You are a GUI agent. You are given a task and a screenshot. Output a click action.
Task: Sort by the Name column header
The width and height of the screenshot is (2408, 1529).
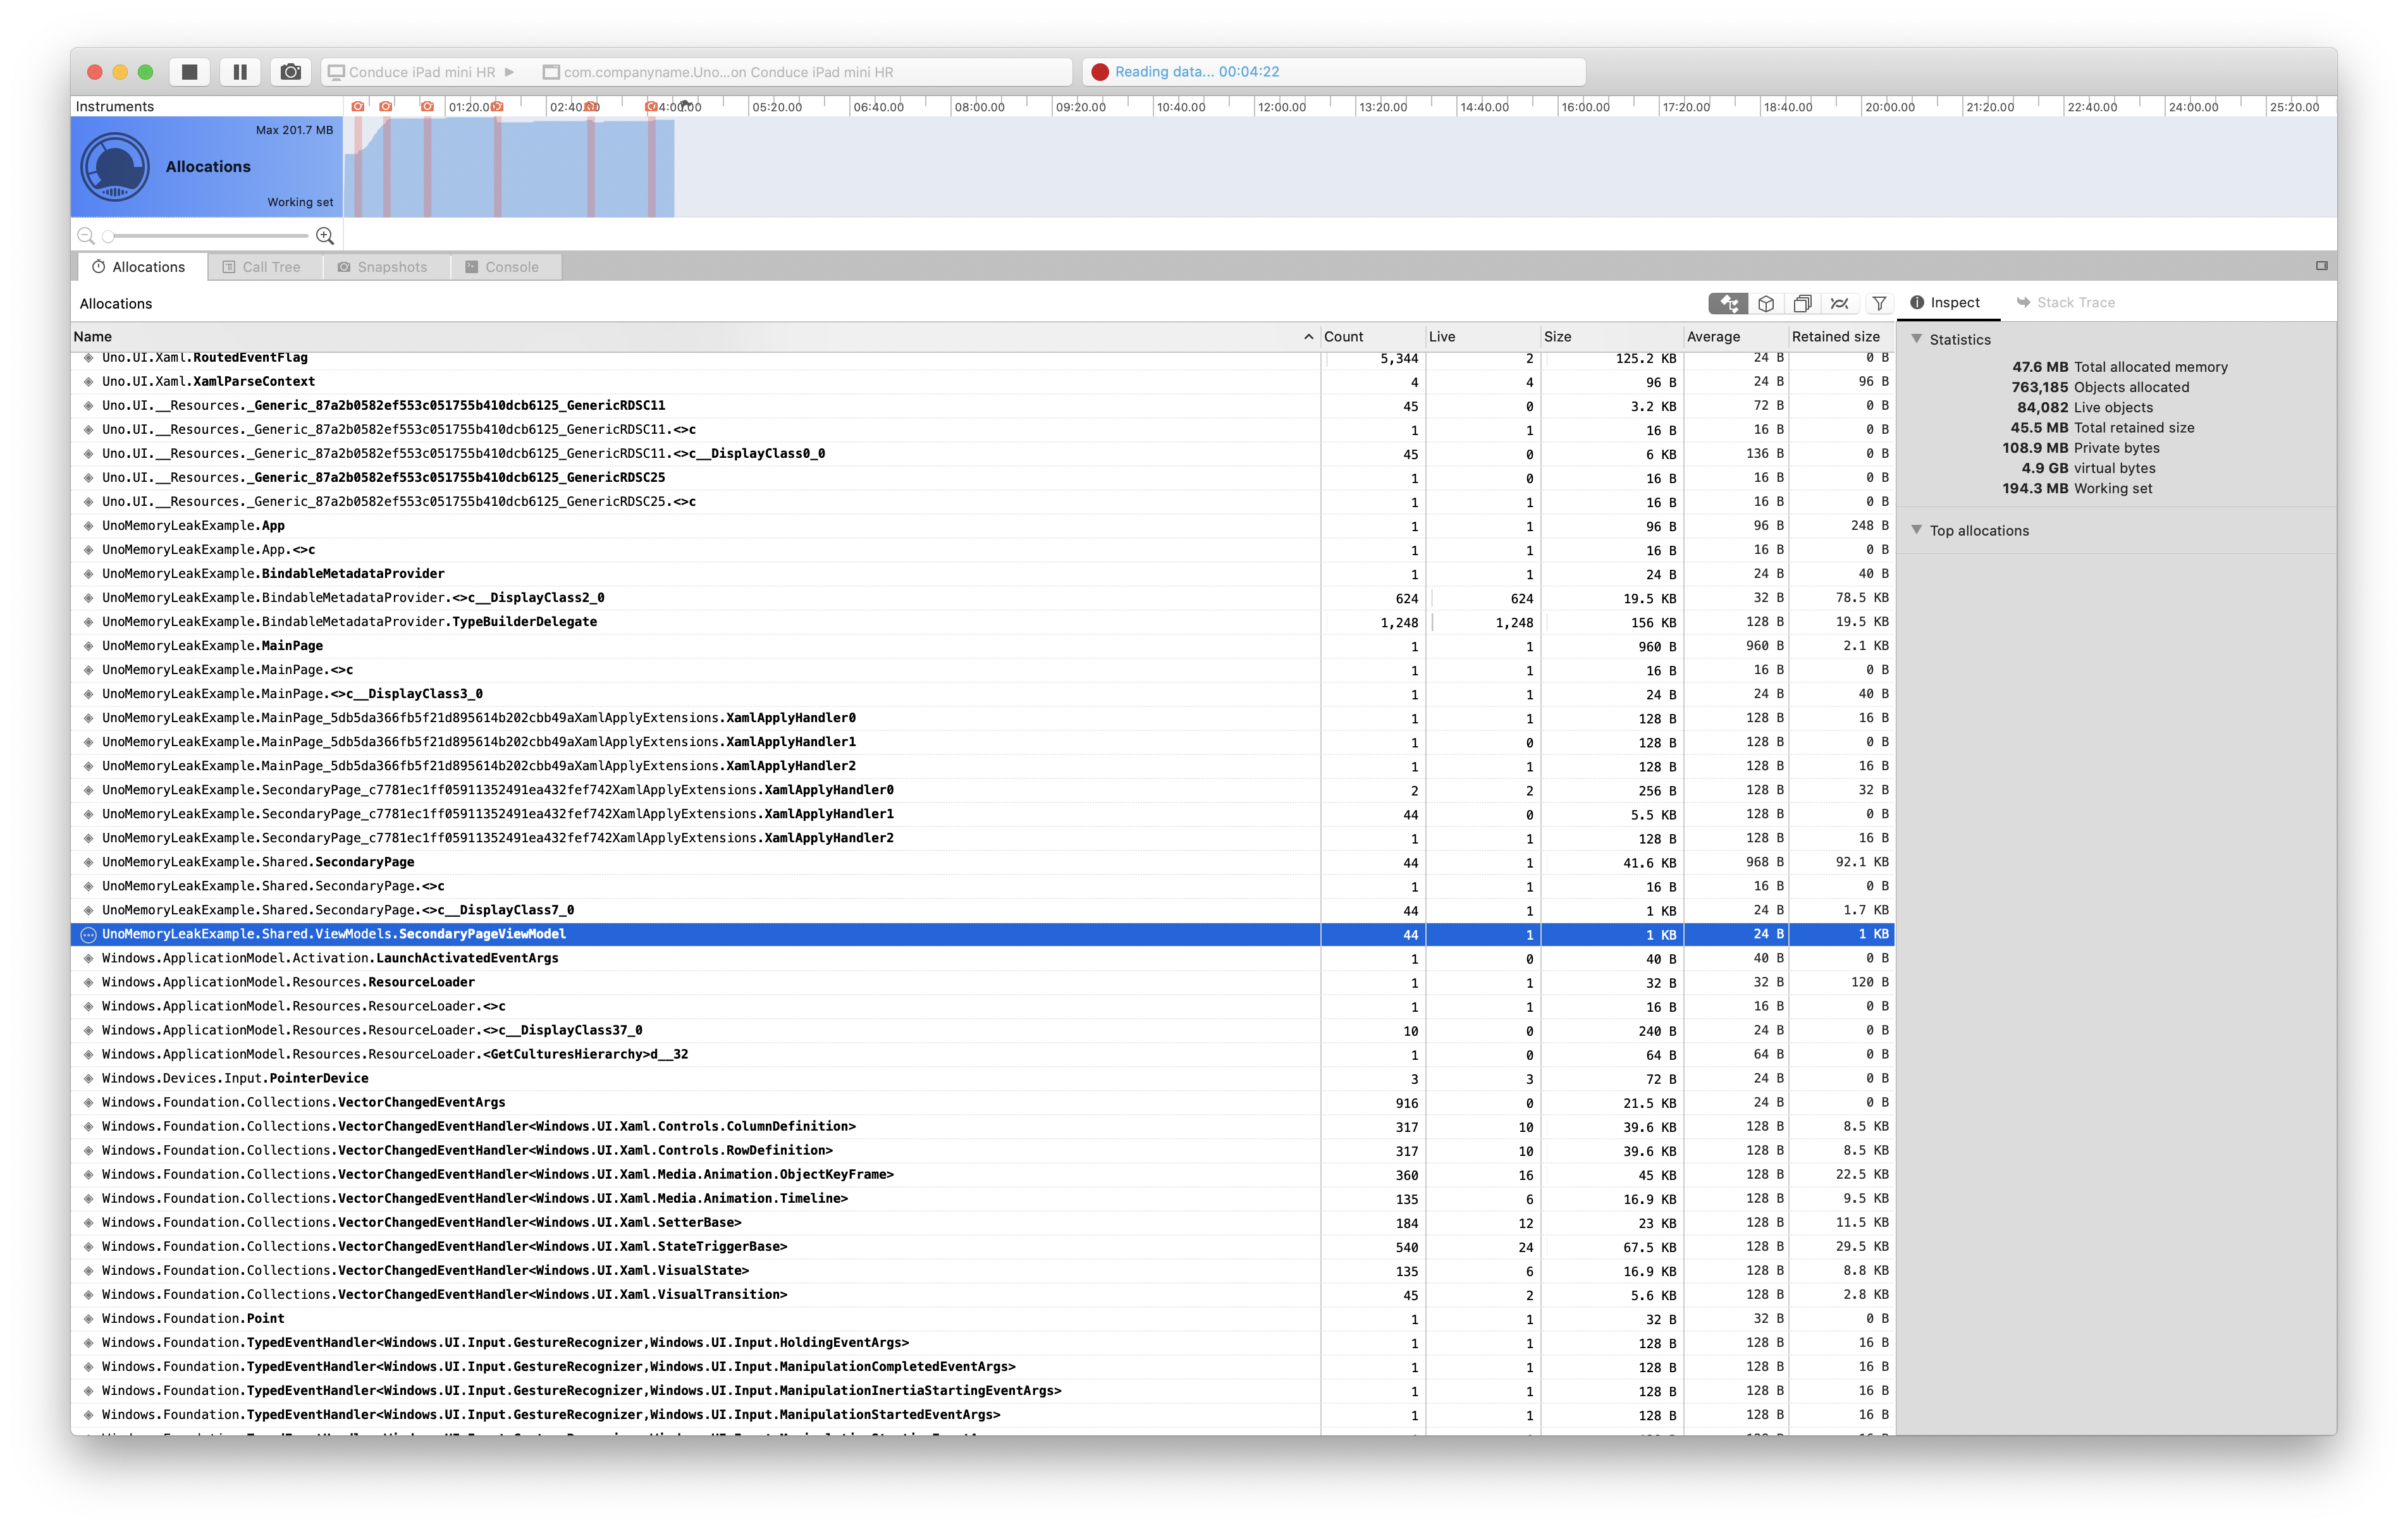click(x=694, y=337)
